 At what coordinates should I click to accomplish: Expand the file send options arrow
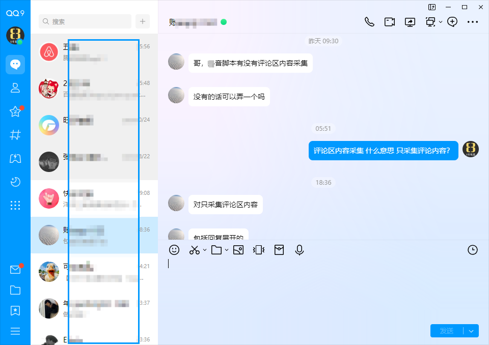227,250
